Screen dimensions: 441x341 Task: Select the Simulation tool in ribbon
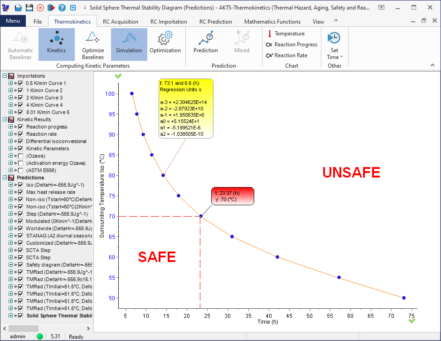(x=129, y=44)
